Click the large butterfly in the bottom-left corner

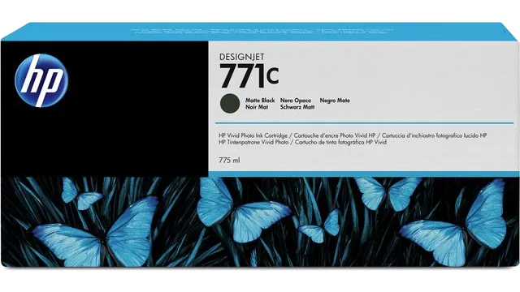click(x=96, y=233)
